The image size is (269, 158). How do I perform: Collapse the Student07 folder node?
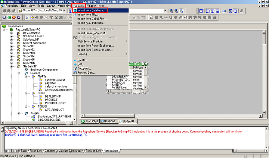coord(11,66)
